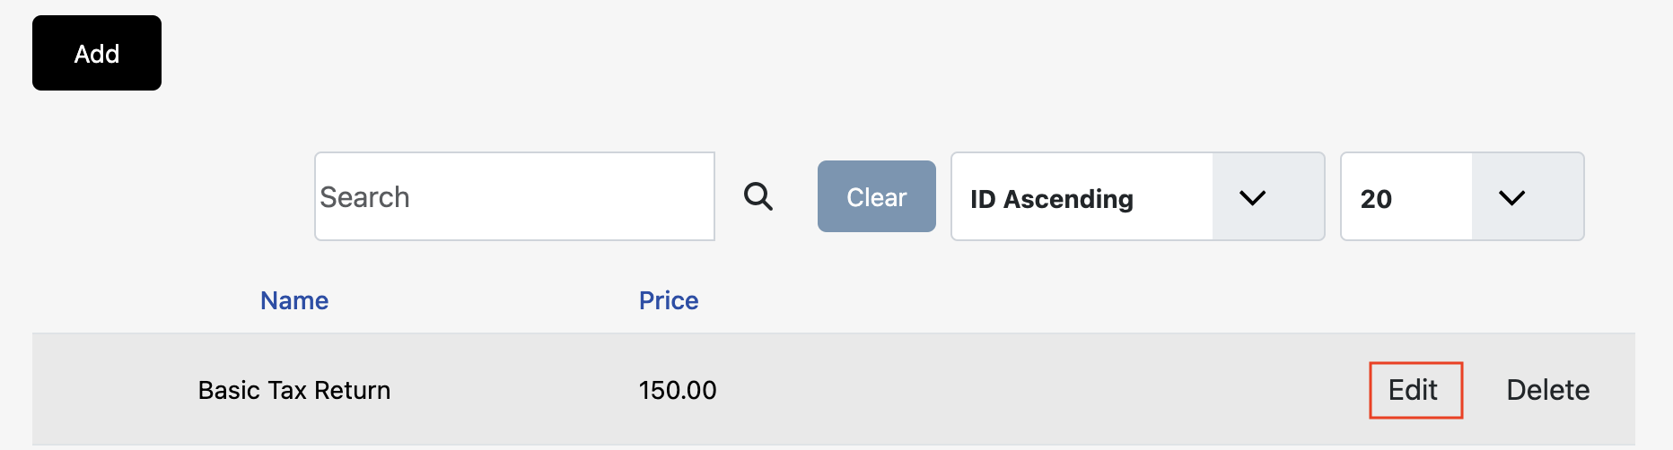Open Edit link in the 150.00 row
Viewport: 1673px width, 450px height.
point(1414,390)
